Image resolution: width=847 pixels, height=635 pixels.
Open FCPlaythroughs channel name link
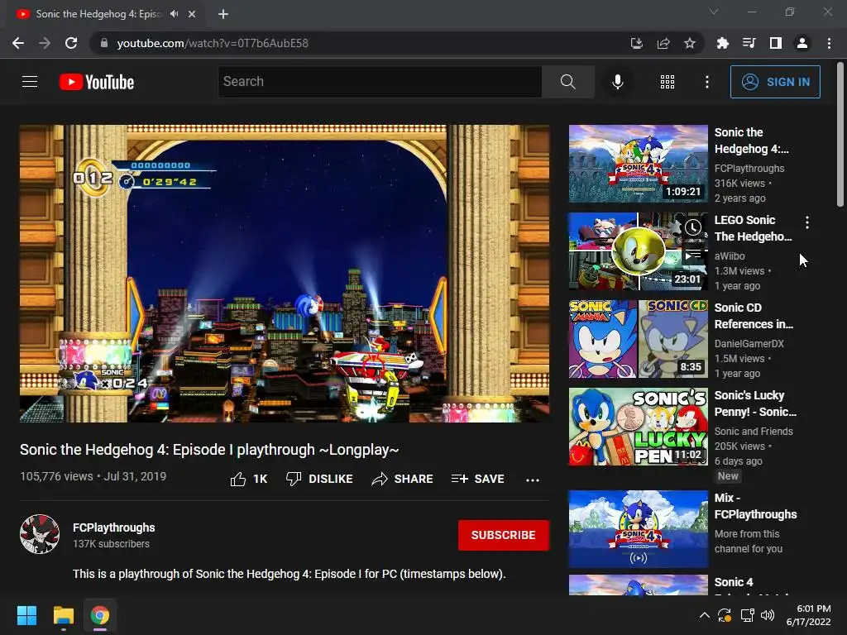(113, 528)
